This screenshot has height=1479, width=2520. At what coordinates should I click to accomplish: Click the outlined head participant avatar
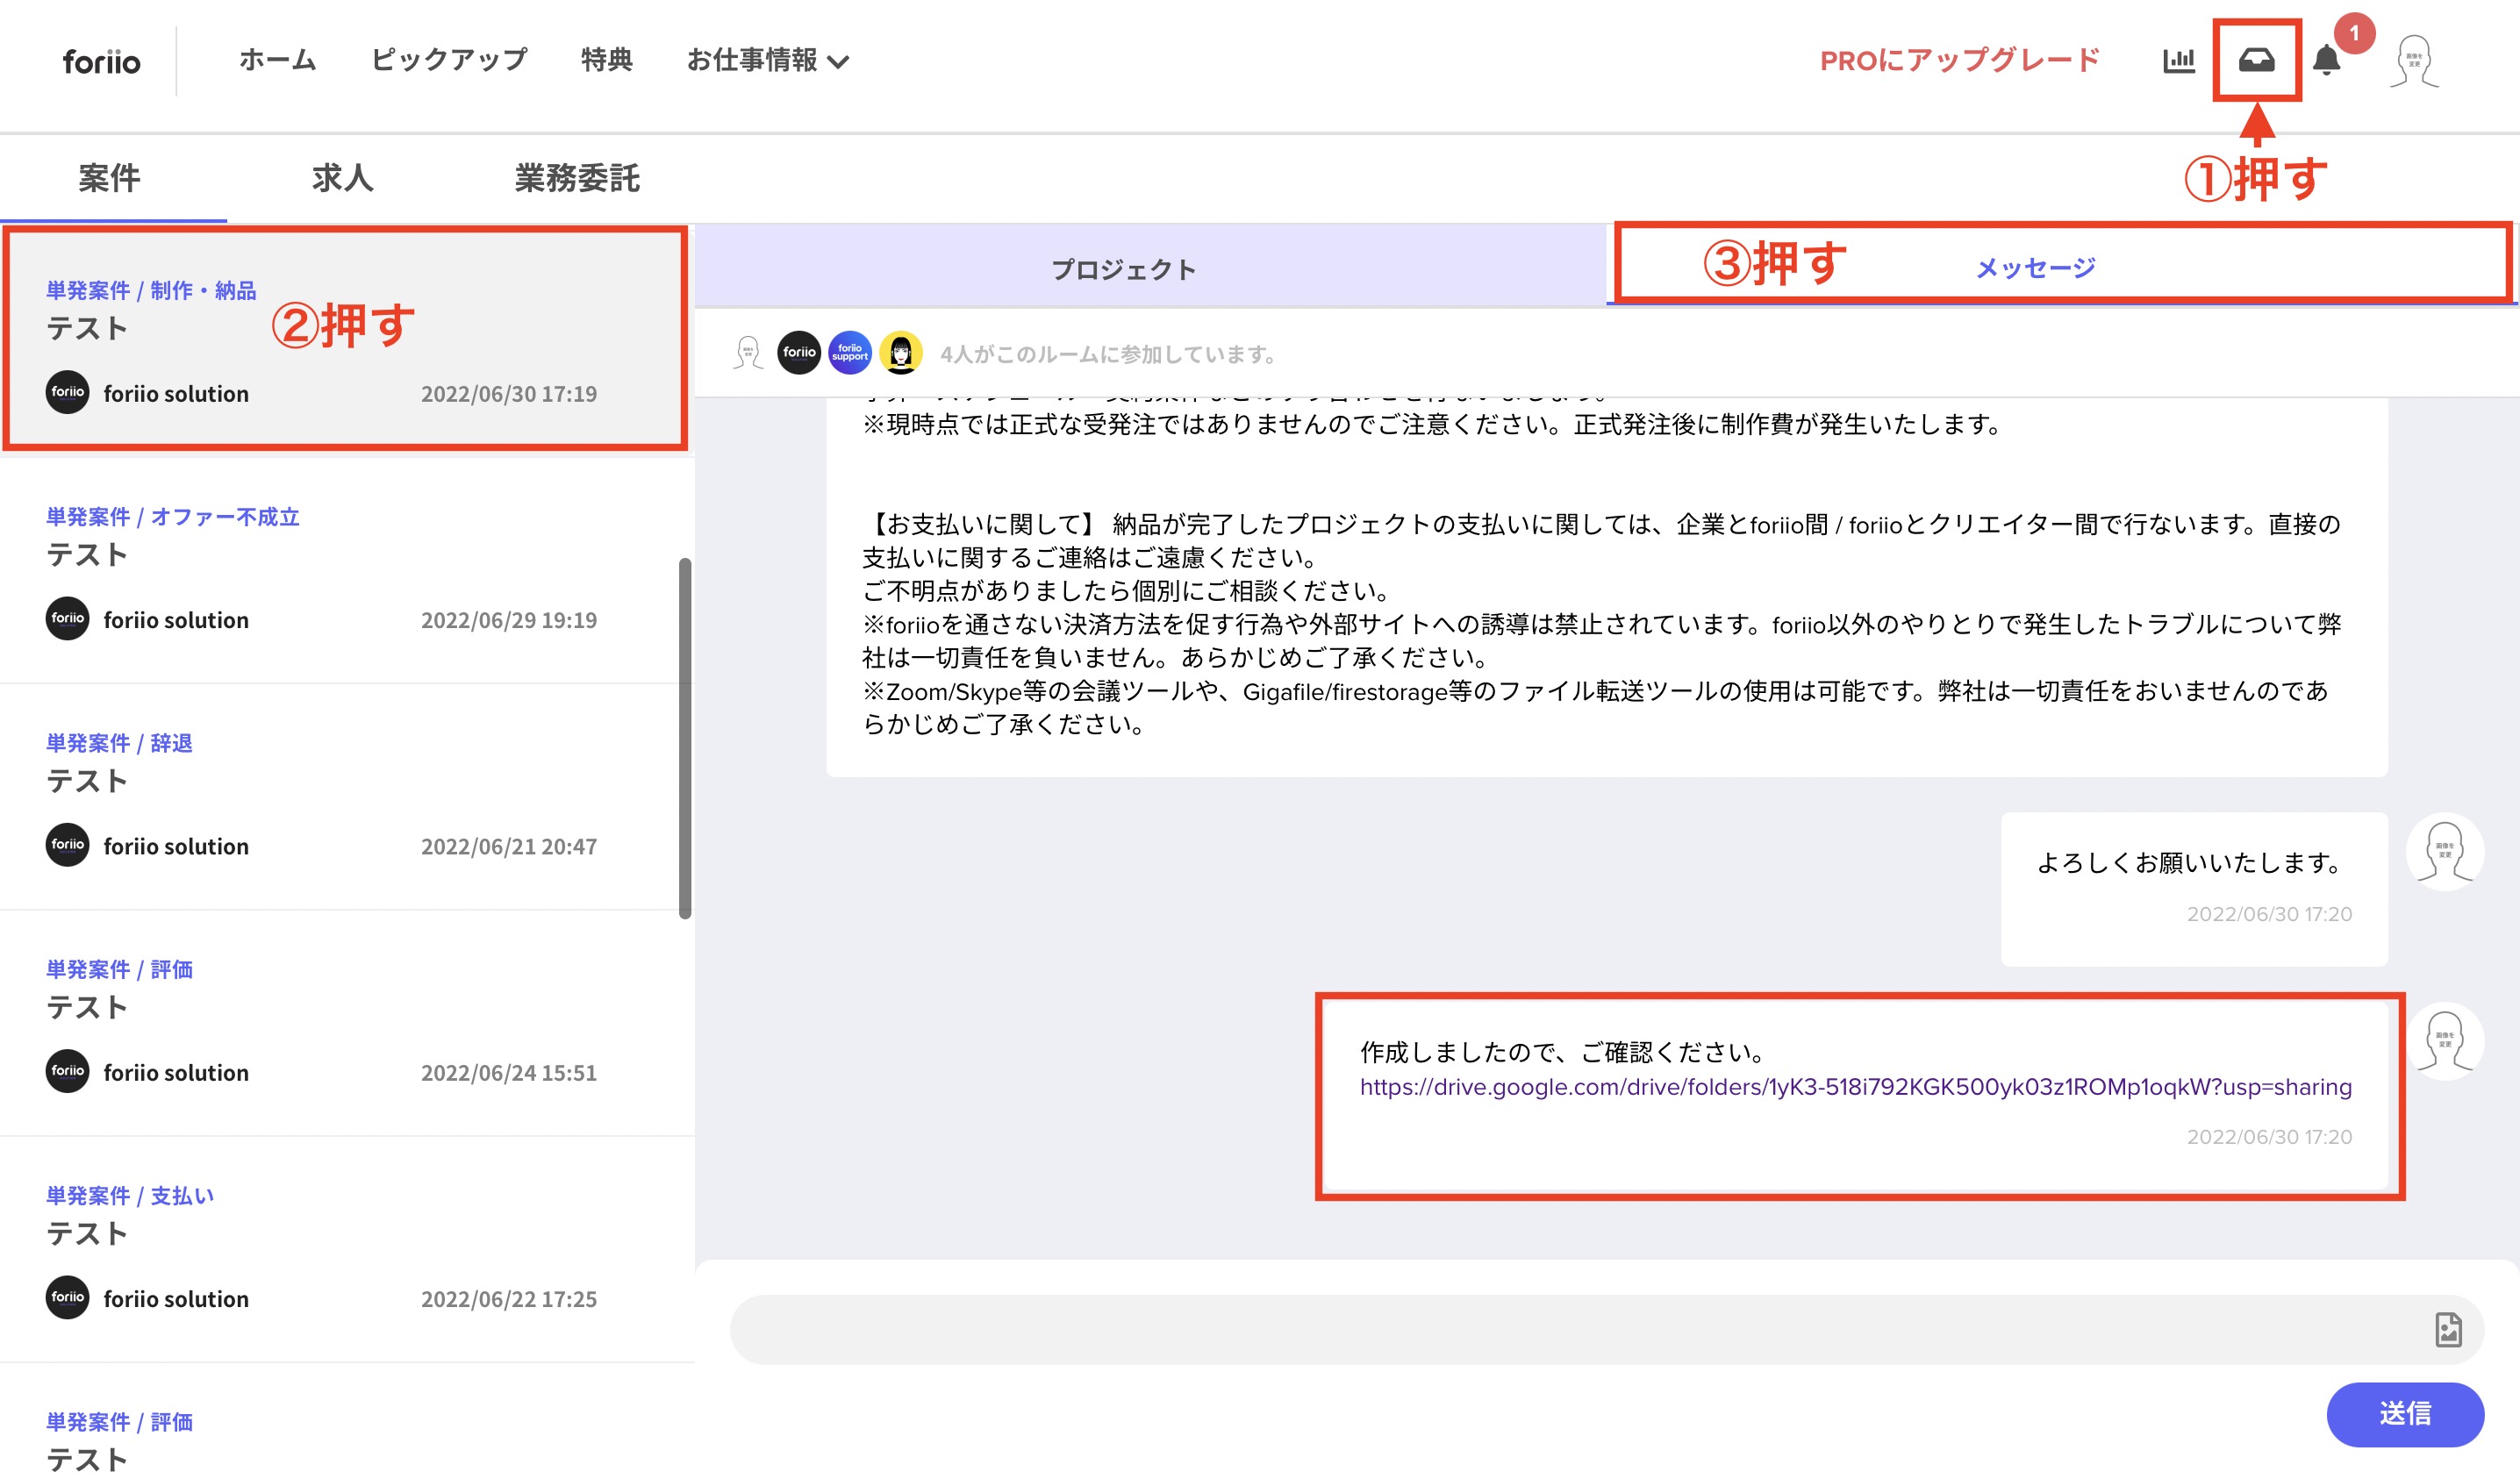(749, 352)
